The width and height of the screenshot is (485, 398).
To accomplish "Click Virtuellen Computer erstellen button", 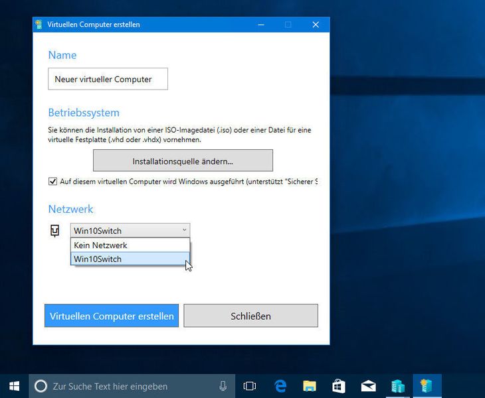I will click(112, 316).
